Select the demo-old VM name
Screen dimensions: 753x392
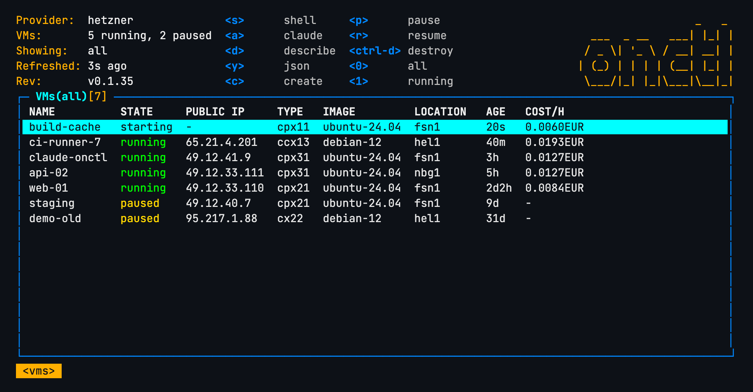tap(55, 219)
